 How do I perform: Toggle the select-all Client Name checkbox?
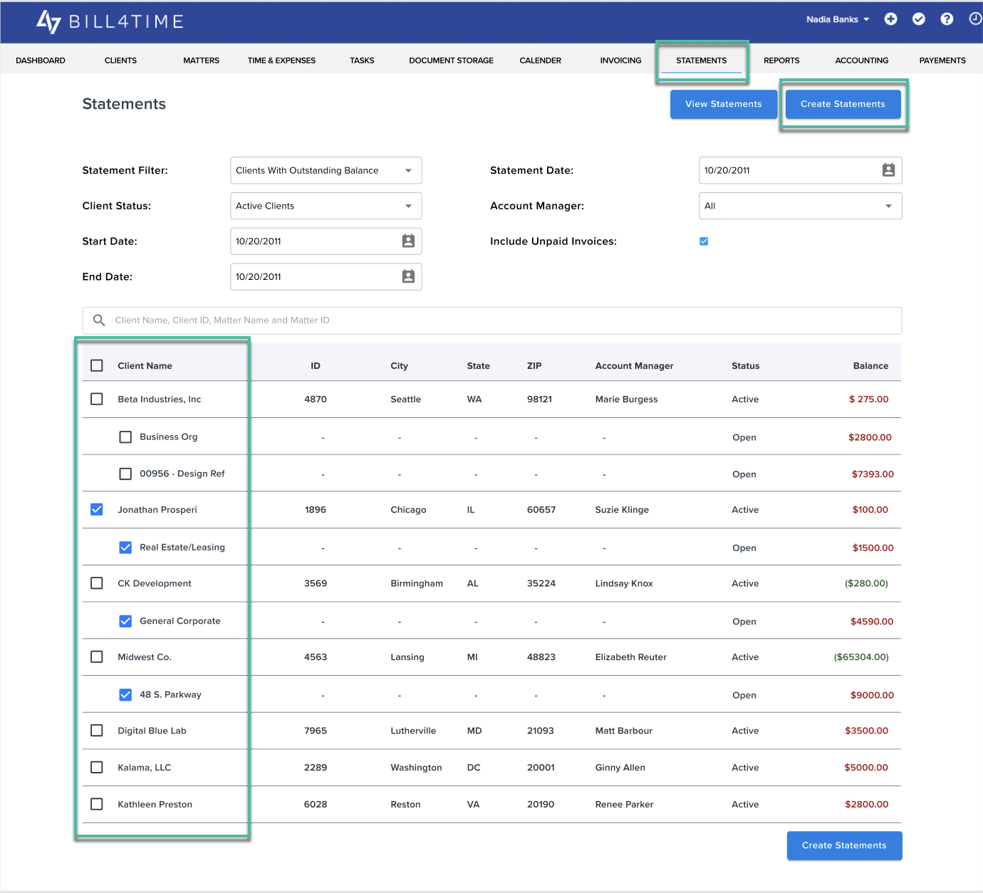coord(97,366)
